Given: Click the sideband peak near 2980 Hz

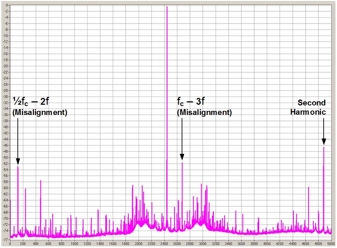Looking at the screenshot, I should [x=202, y=184].
